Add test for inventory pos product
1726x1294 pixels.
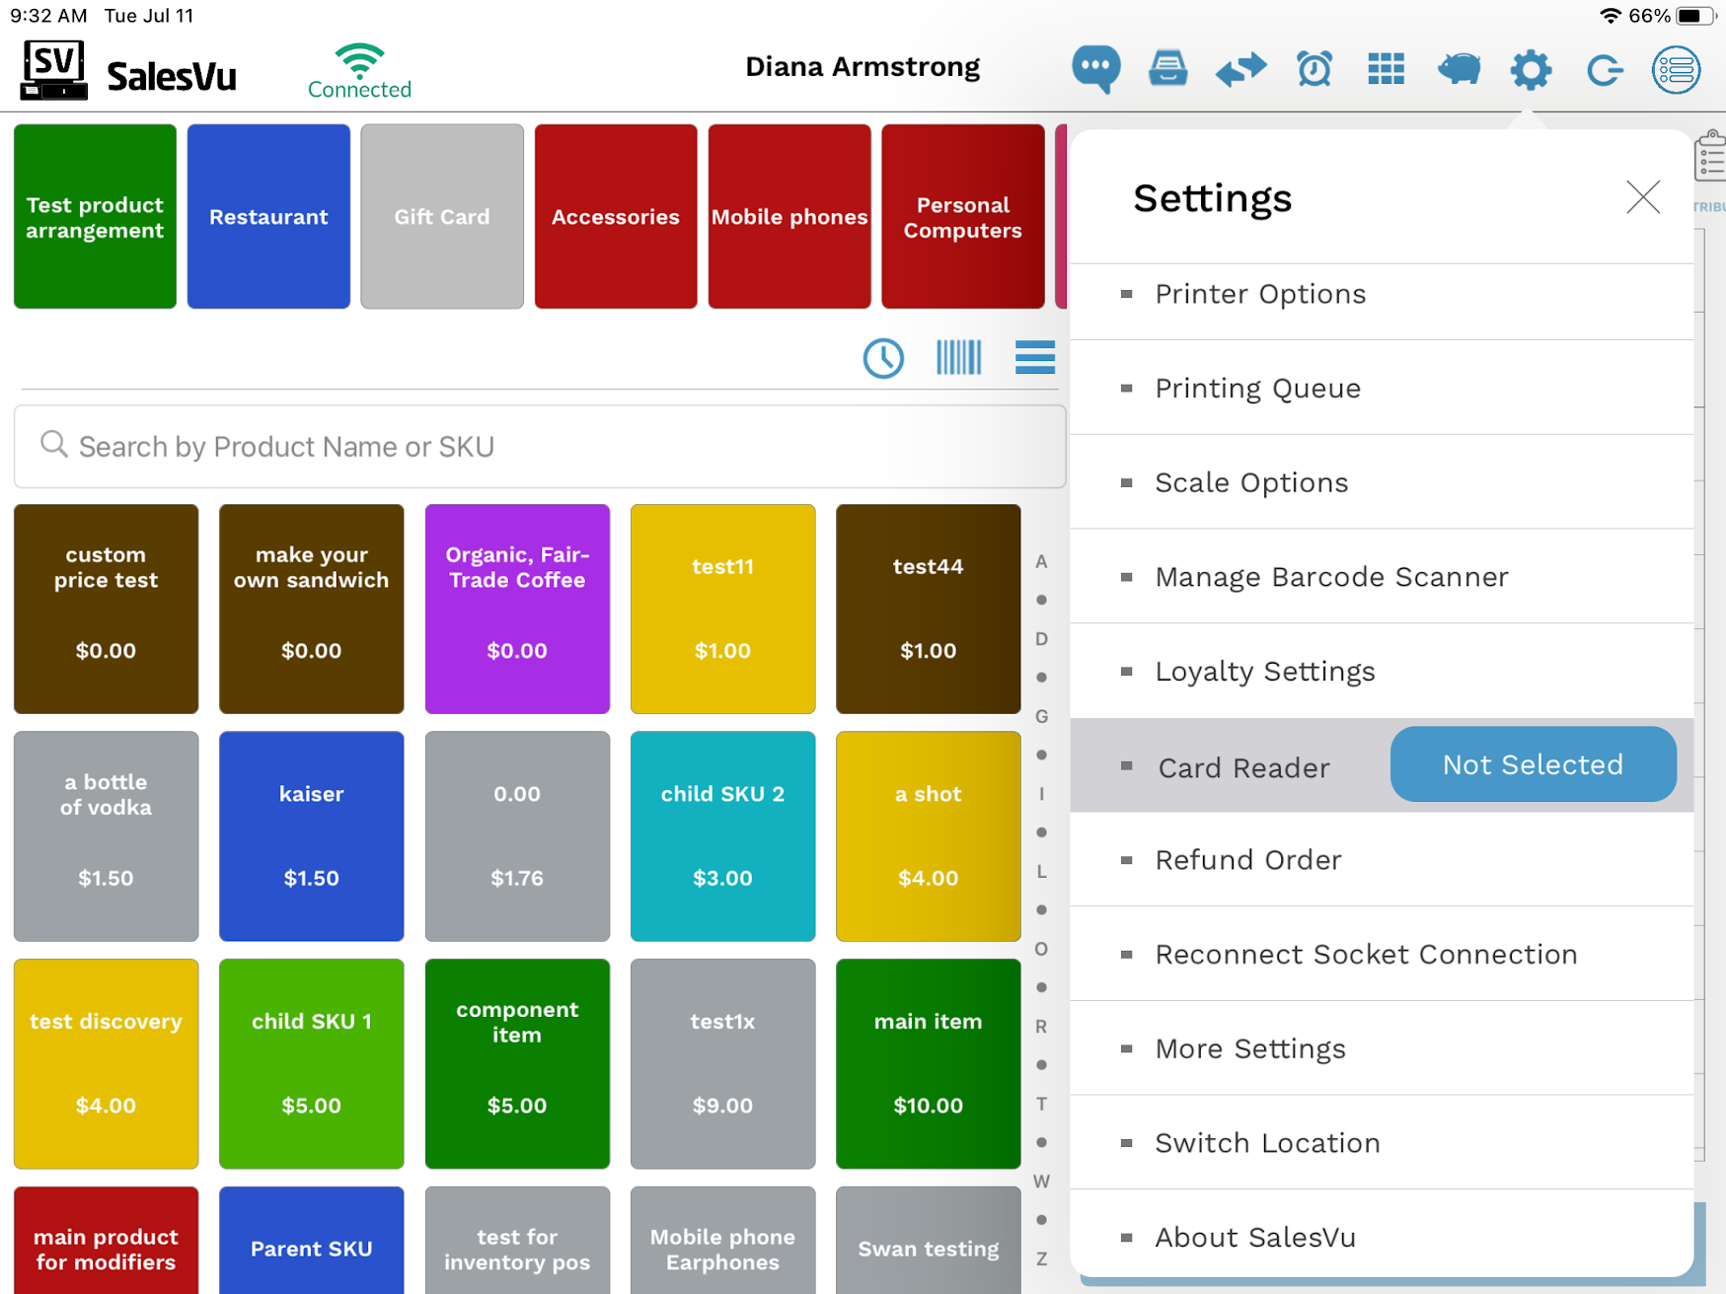[517, 1241]
